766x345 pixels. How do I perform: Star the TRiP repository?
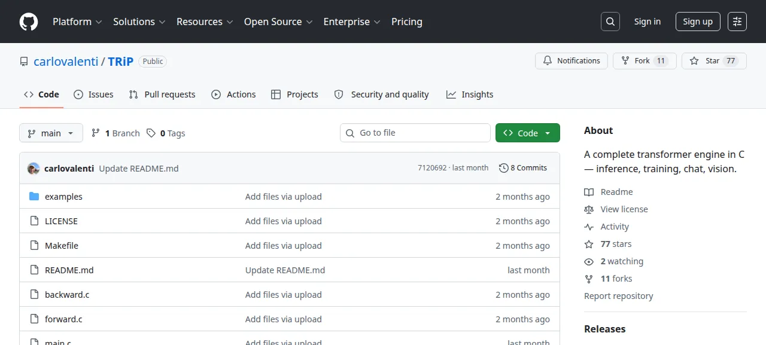[714, 61]
